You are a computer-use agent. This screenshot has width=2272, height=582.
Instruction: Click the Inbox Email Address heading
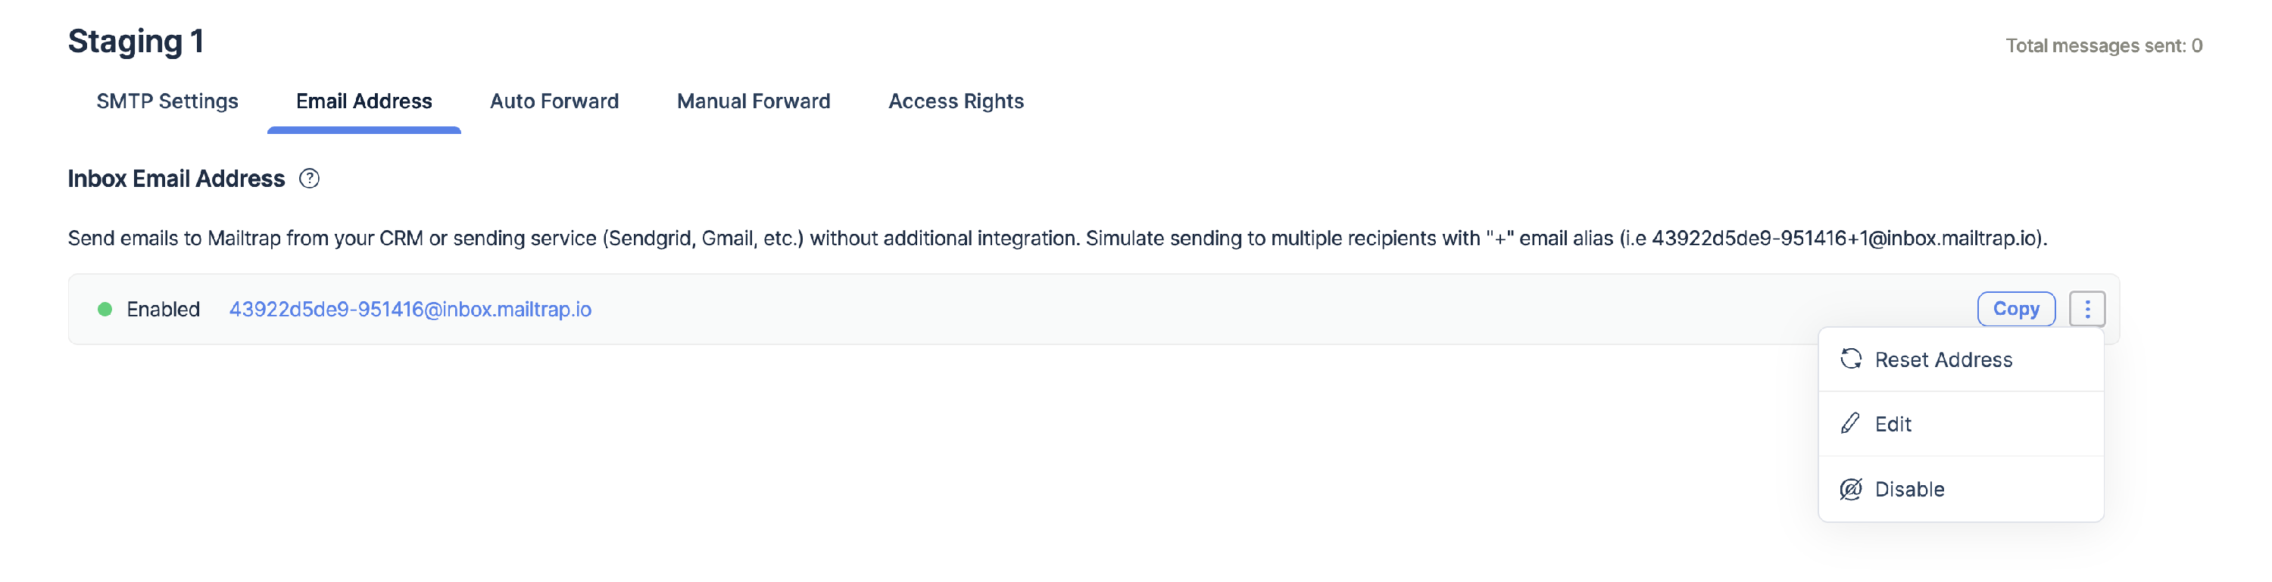(x=176, y=179)
